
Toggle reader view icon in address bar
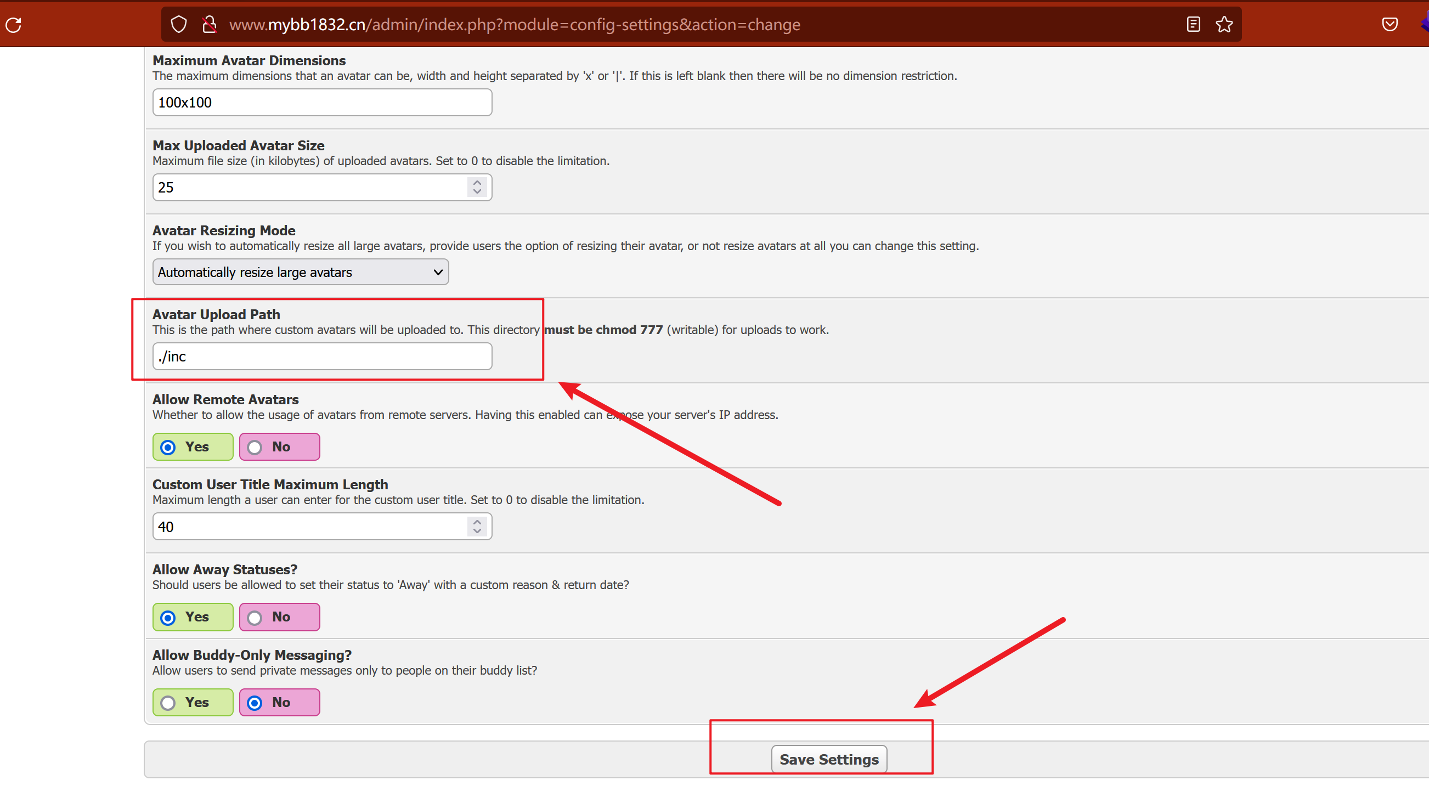tap(1193, 24)
